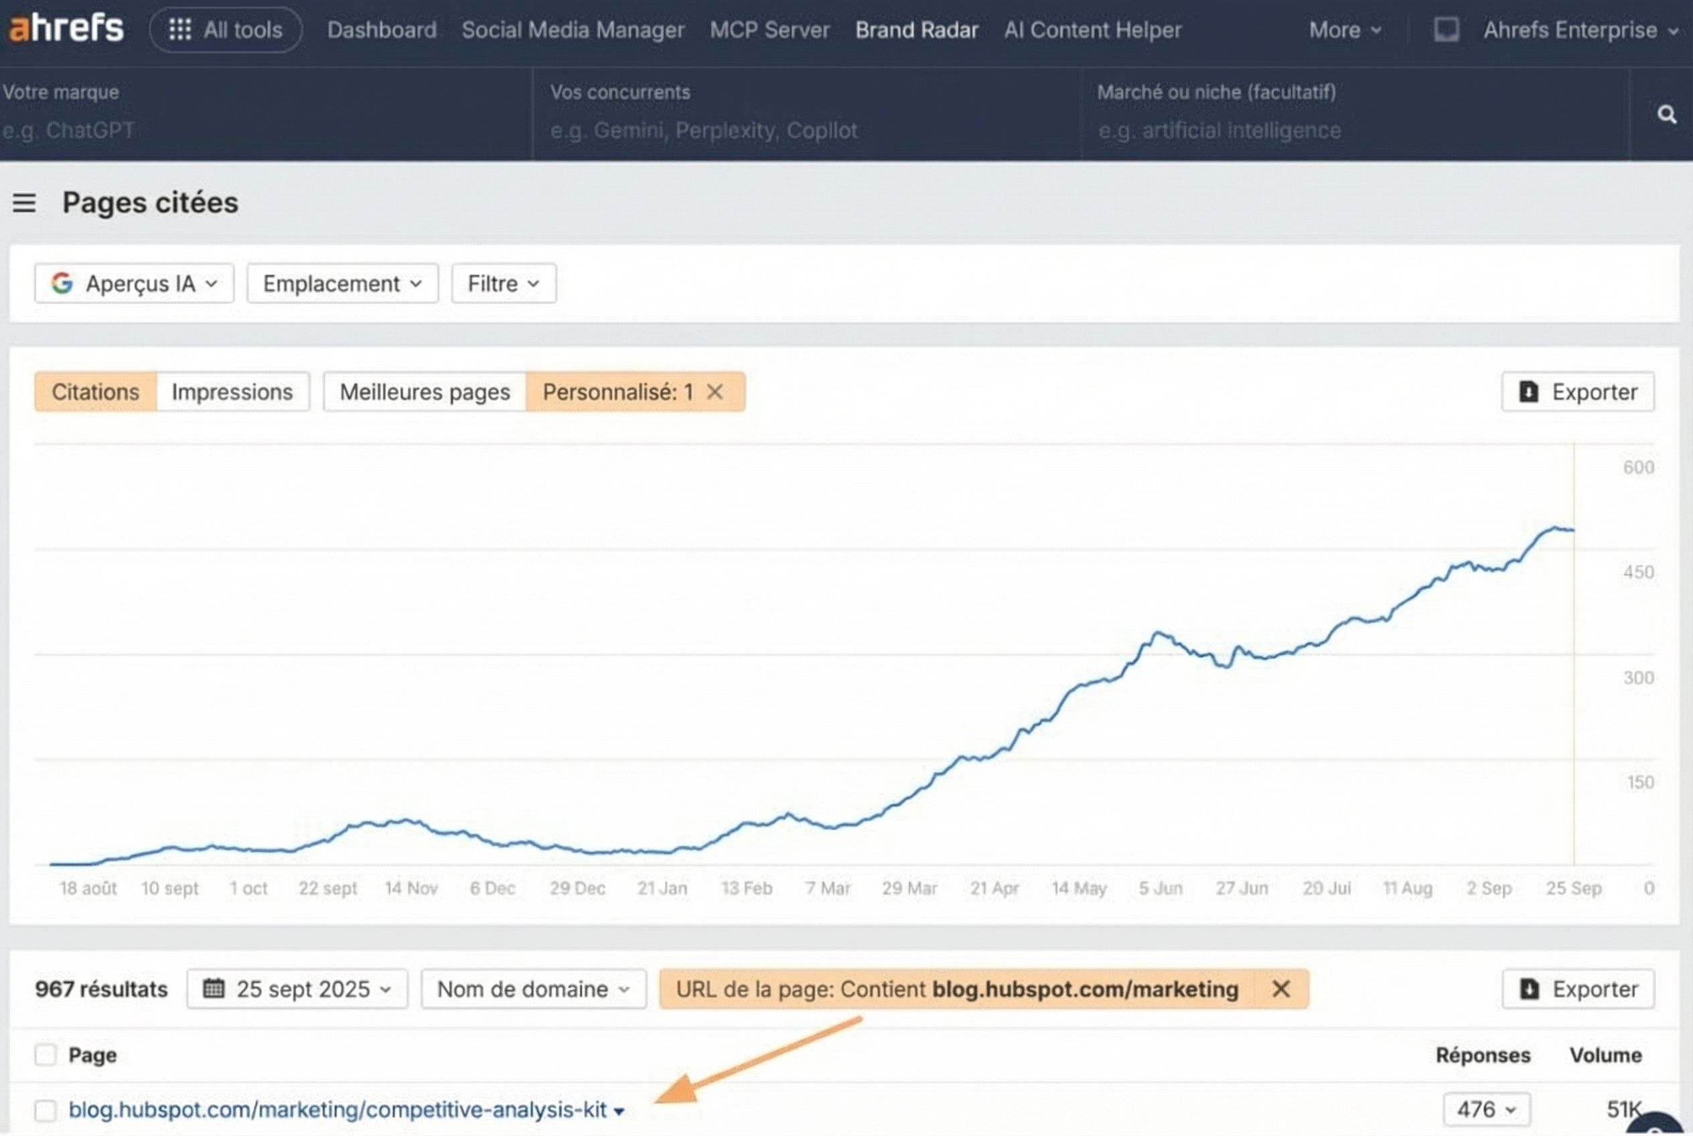
Task: Open the blog.hubspot.com competitive-analysis-kit link
Action: click(x=337, y=1109)
